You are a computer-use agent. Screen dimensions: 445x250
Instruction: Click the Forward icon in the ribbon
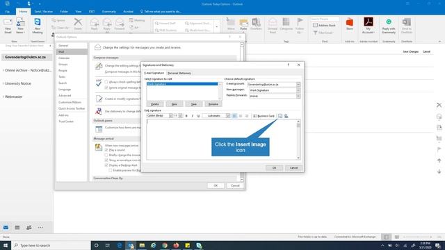tap(120, 24)
